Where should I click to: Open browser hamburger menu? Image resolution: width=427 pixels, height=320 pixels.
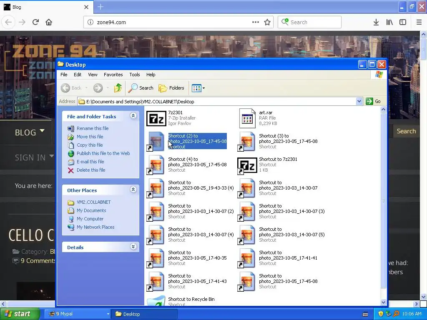point(419,22)
